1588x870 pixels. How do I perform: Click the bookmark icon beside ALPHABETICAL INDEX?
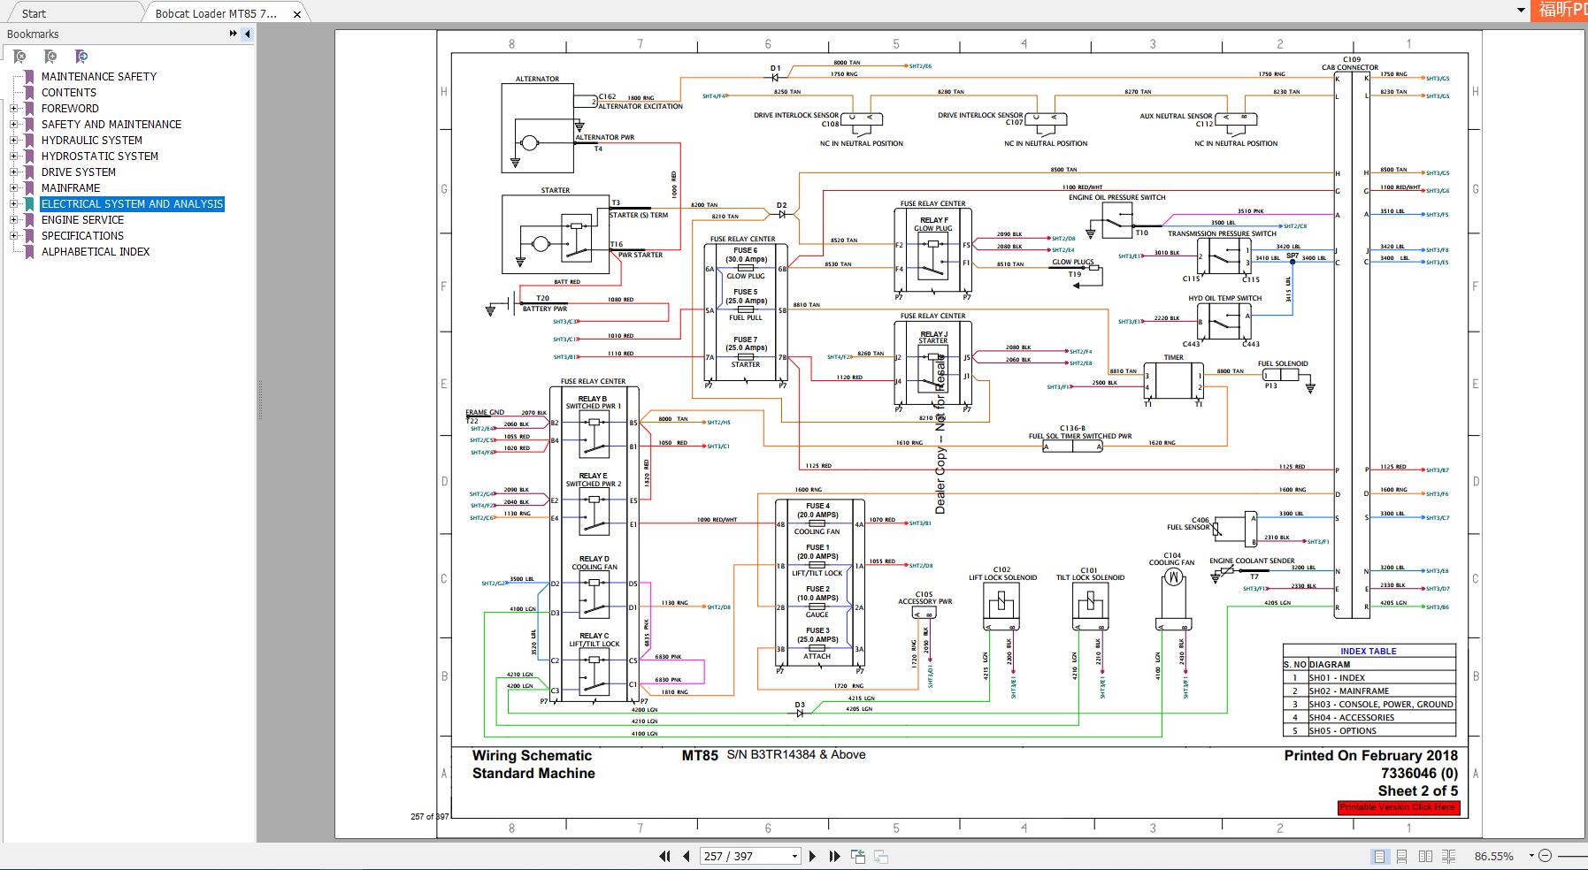pos(30,252)
